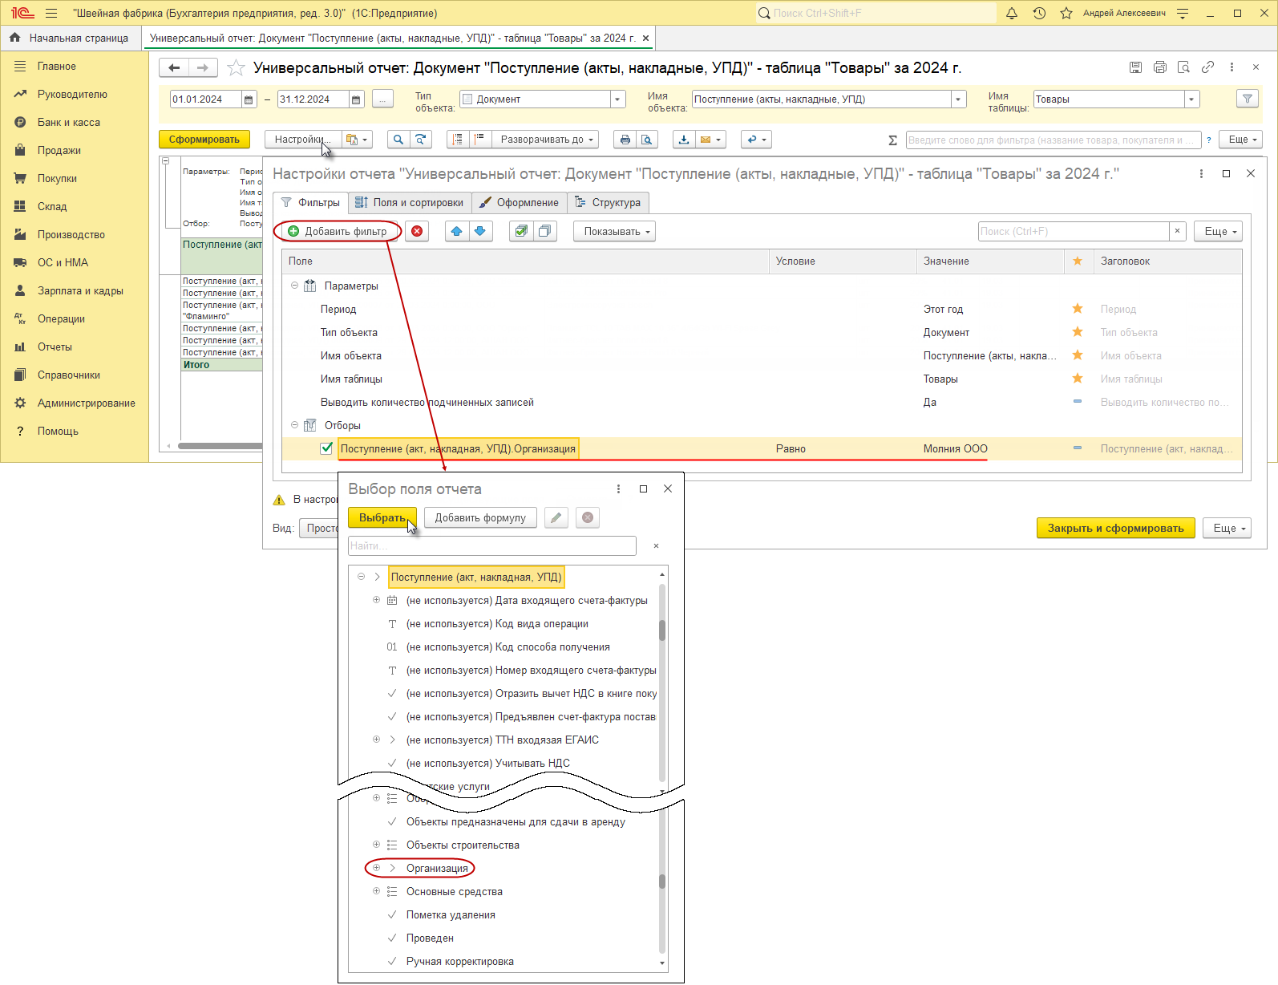Screen dimensions: 1278x985
Task: Delete filter with red cross button
Action: (x=417, y=231)
